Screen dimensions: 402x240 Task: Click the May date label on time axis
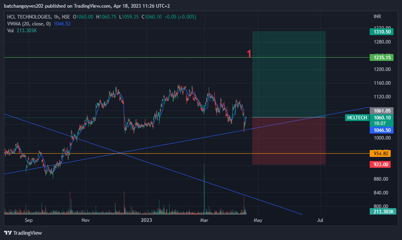pyautogui.click(x=258, y=220)
